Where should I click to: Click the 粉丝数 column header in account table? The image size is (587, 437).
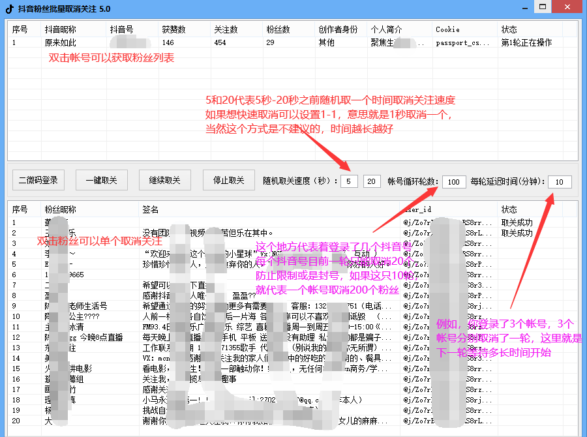click(x=288, y=29)
